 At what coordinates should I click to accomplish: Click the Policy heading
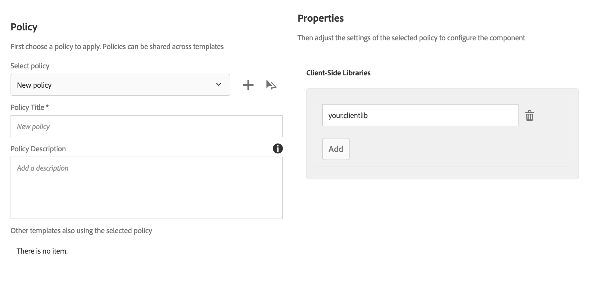tap(24, 27)
